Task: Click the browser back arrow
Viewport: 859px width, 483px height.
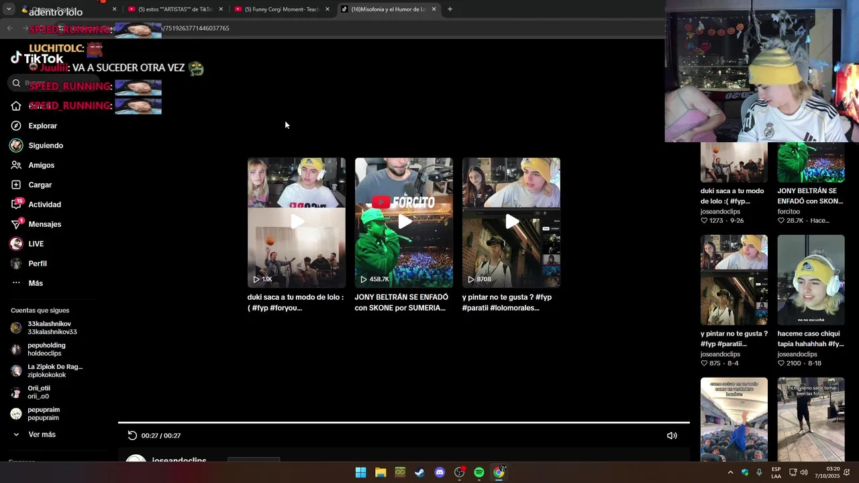Action: click(9, 28)
